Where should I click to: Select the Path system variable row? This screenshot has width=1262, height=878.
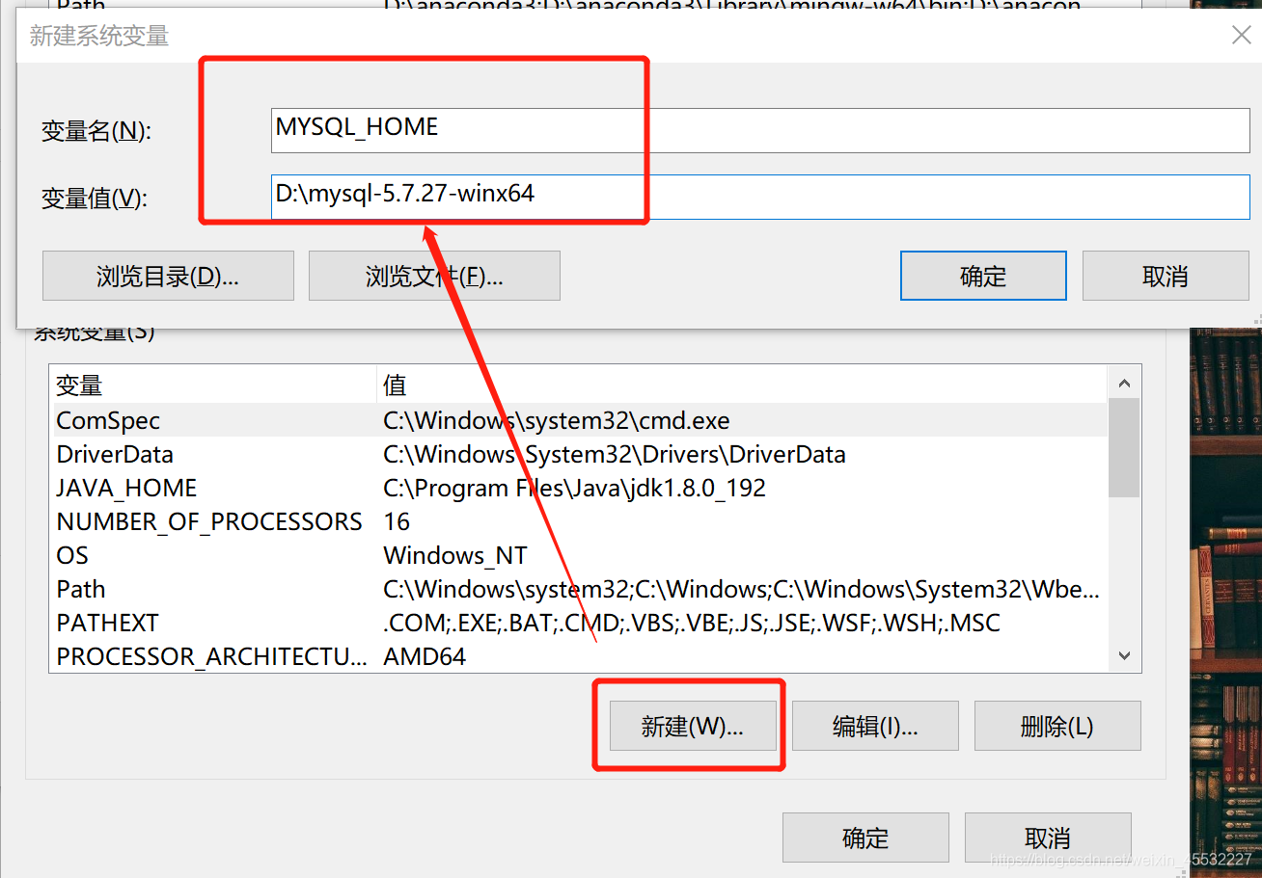[x=578, y=589]
